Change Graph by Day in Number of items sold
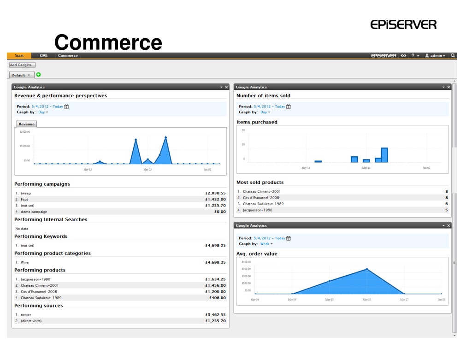 [x=265, y=112]
